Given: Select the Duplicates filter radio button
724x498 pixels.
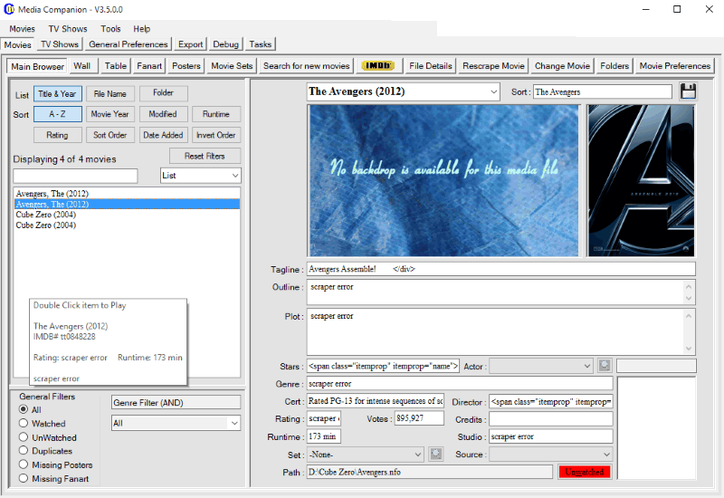Looking at the screenshot, I should tap(24, 450).
